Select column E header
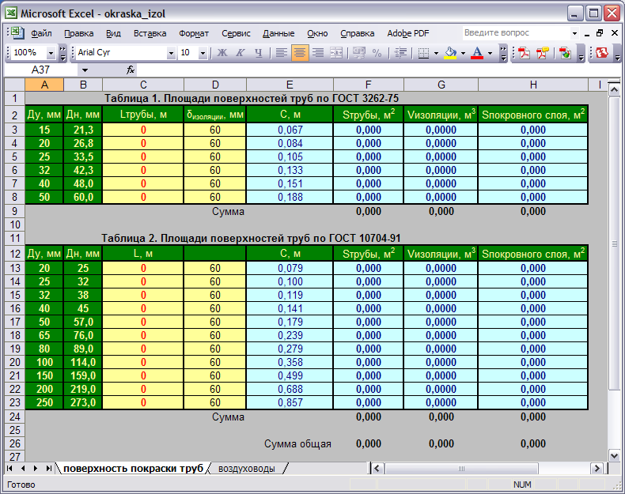Screen dimensions: 625x494 (290, 85)
